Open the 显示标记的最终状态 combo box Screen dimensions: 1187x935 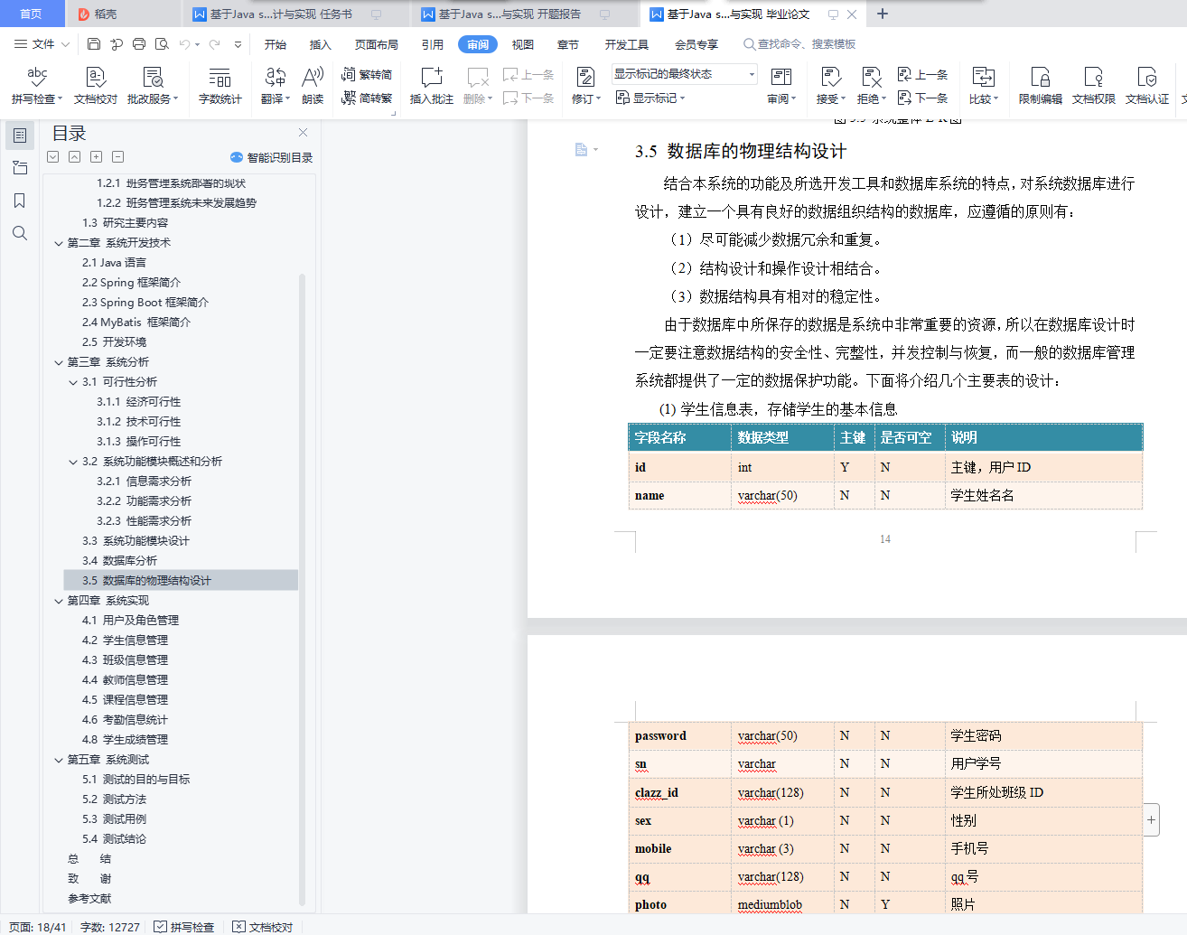684,74
